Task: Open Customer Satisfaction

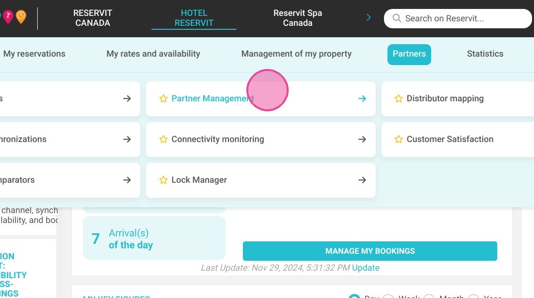Action: [450, 139]
